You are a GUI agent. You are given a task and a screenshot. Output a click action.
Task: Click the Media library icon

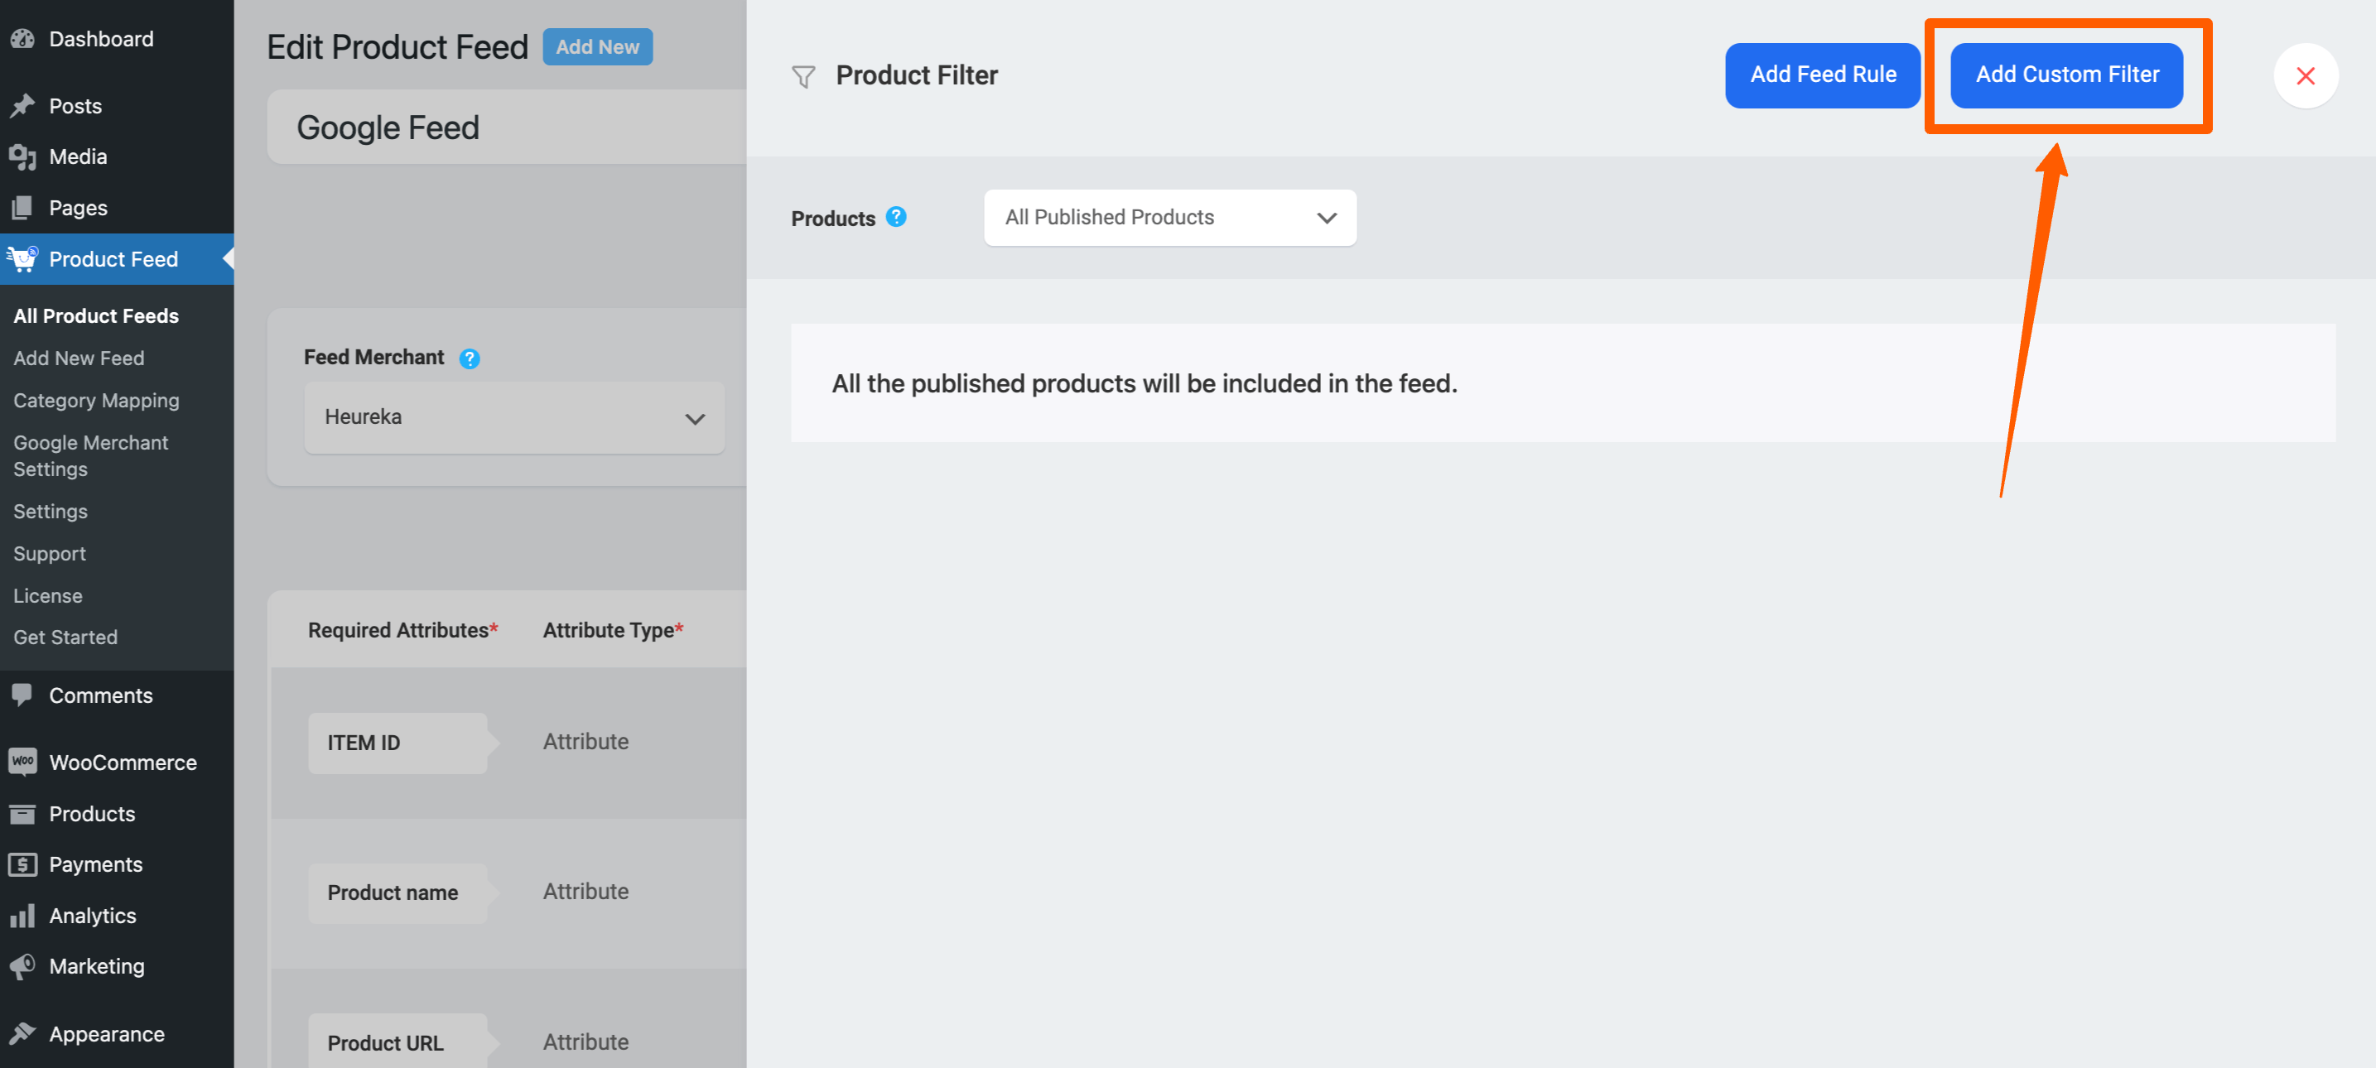tap(22, 156)
